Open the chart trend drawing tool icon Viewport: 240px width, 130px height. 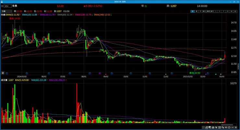pos(207,127)
